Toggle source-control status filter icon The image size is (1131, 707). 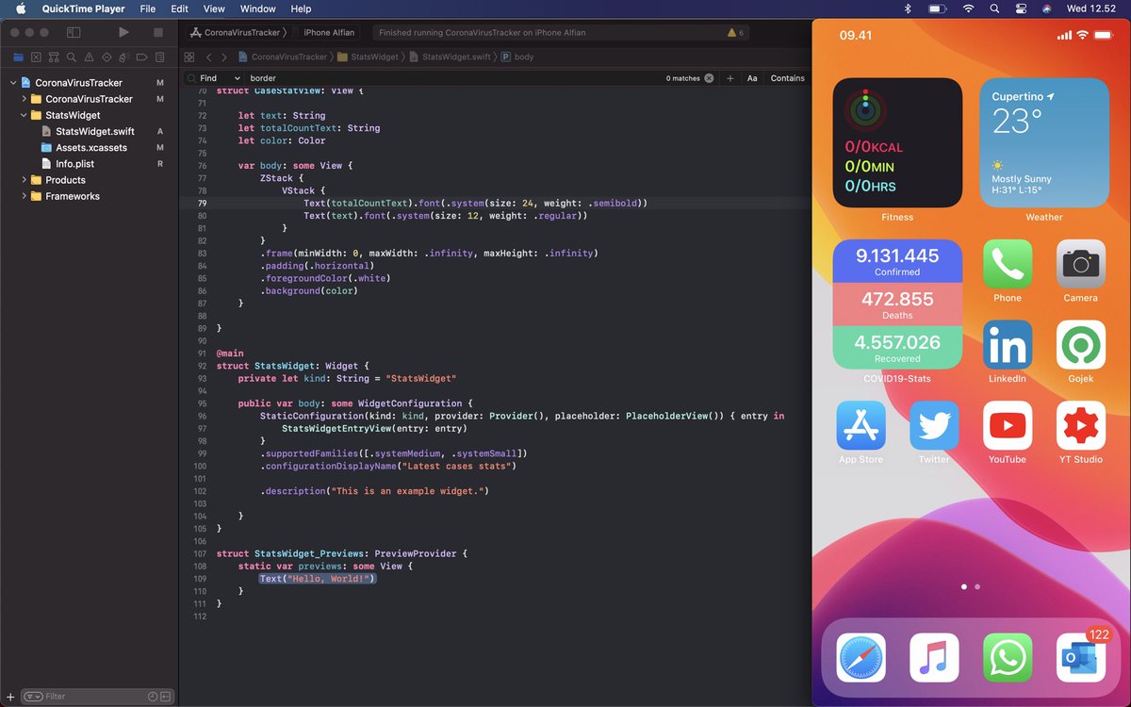(167, 697)
